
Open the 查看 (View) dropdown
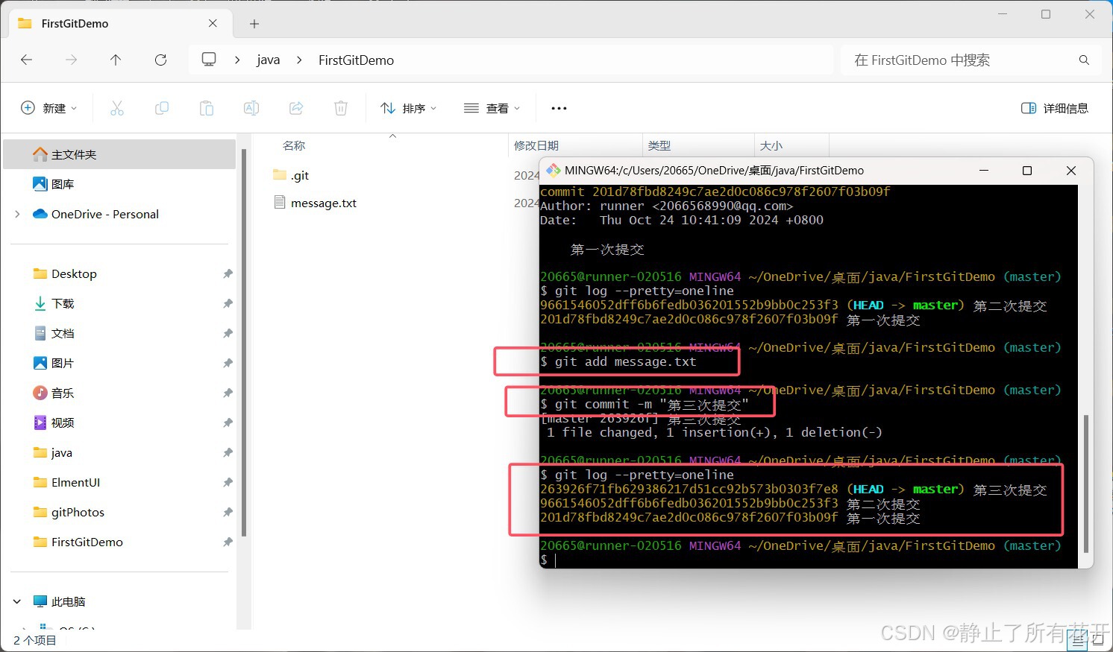pos(492,108)
